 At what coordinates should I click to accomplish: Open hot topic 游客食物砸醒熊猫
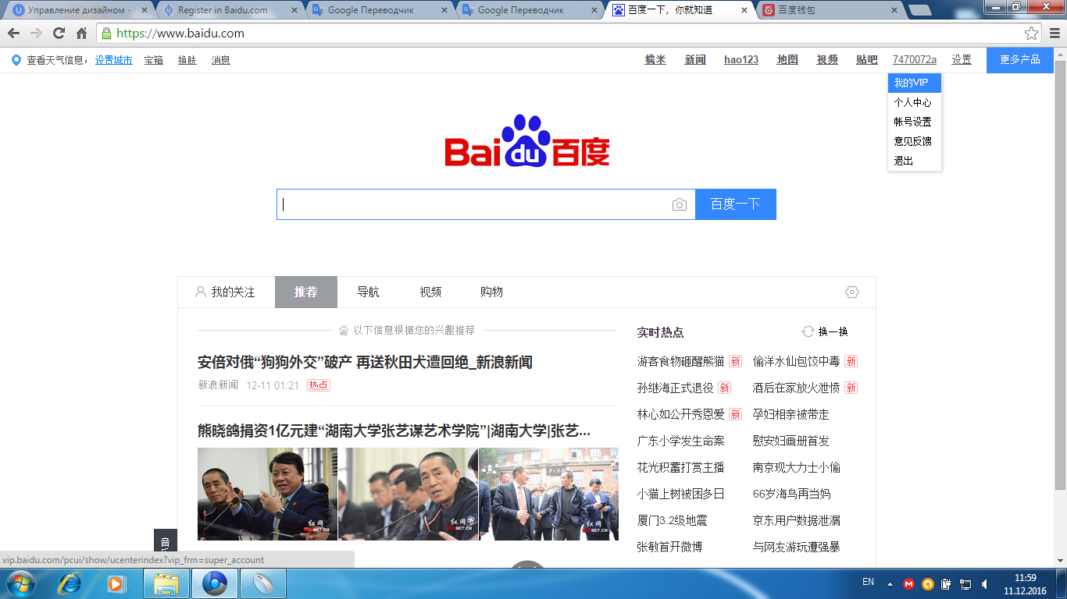tap(680, 361)
